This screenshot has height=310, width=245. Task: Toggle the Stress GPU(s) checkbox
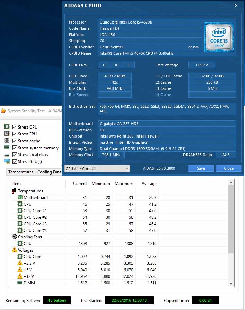pyautogui.click(x=15, y=161)
